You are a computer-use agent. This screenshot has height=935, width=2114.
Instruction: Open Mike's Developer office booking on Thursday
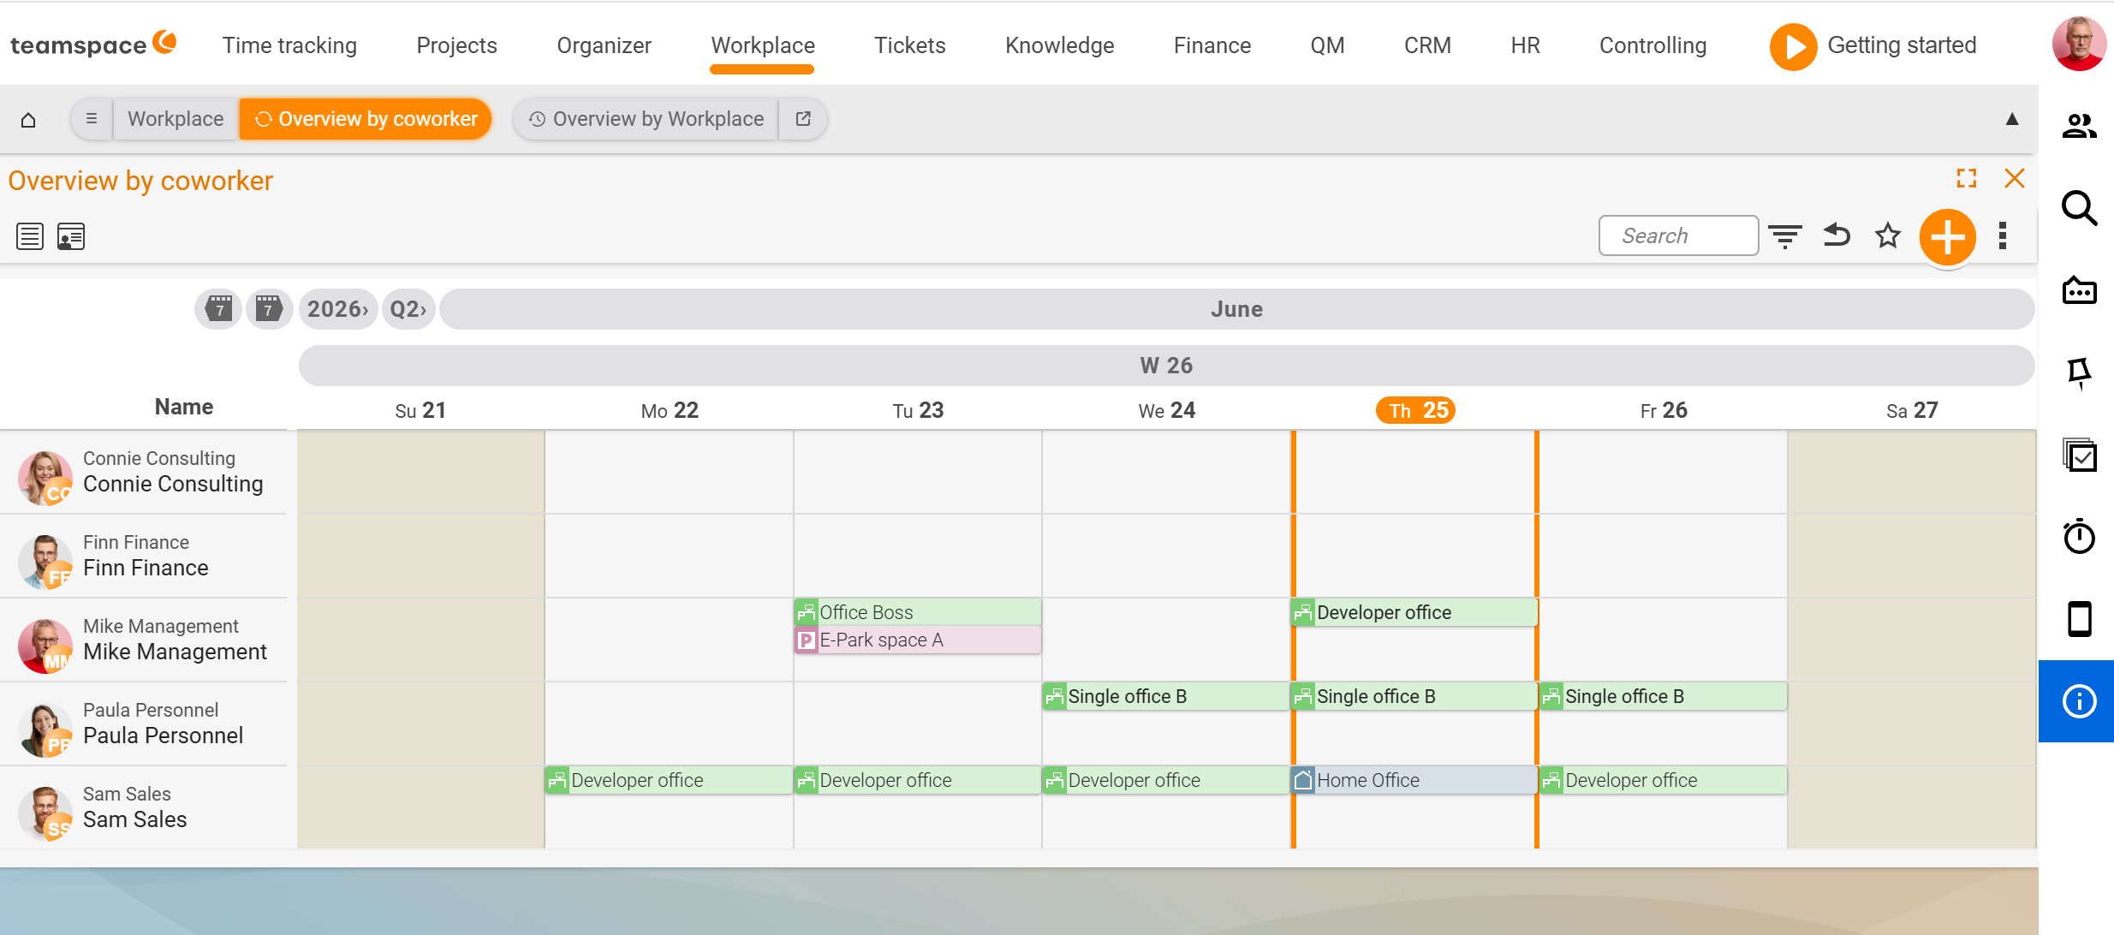(1414, 612)
